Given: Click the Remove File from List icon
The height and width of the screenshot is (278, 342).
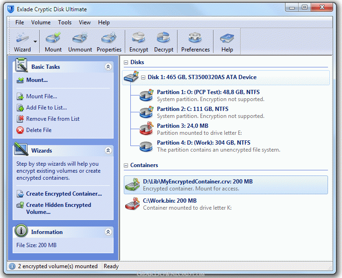Looking at the screenshot, I should (x=20, y=119).
